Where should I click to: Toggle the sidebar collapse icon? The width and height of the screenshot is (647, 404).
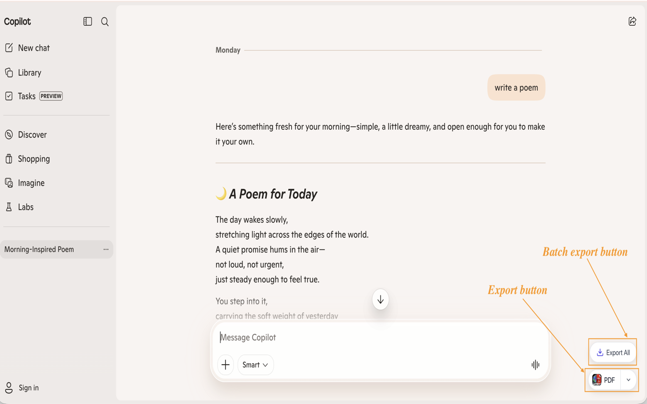coord(87,22)
